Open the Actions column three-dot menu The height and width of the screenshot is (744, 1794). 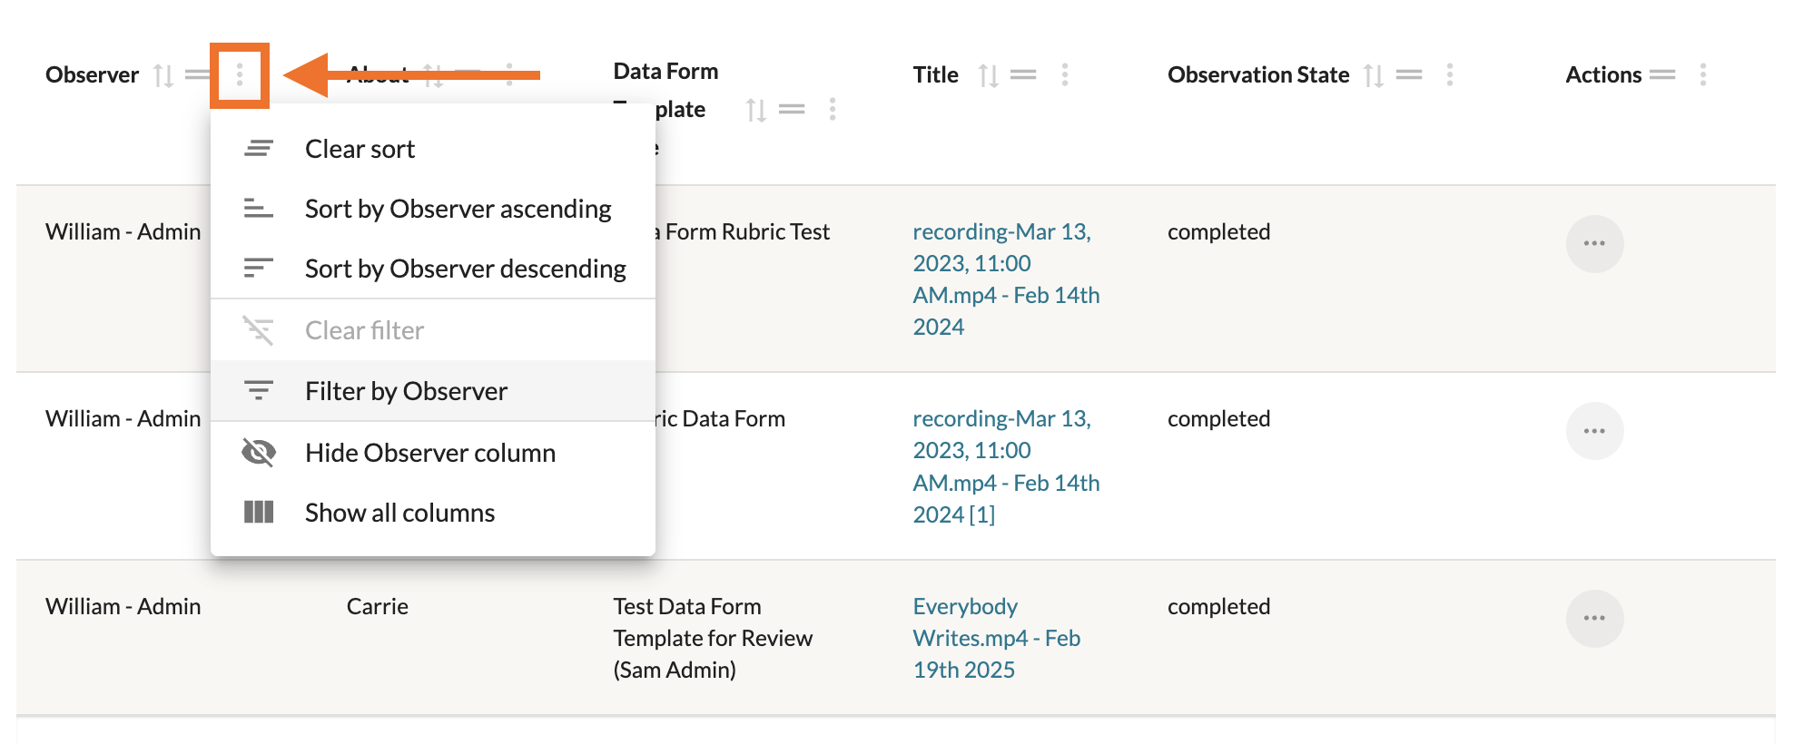pos(1702,75)
